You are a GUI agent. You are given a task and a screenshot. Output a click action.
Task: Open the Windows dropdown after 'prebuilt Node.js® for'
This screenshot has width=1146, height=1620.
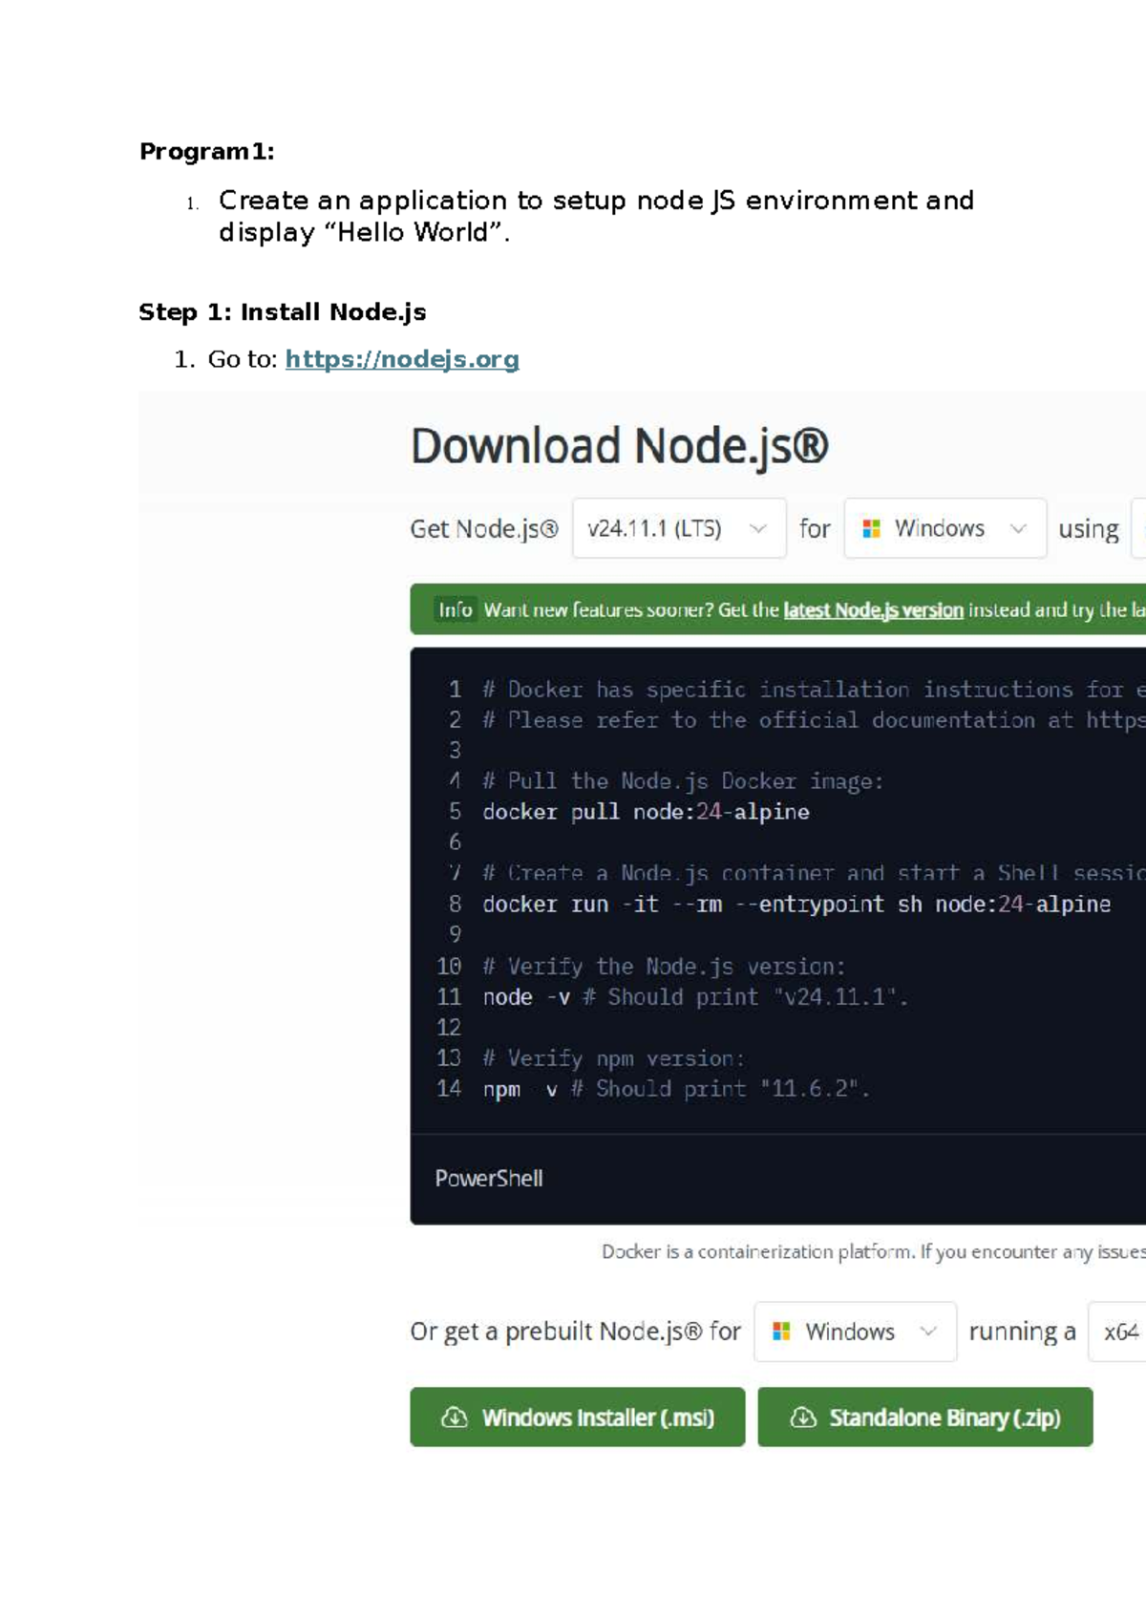(856, 1332)
